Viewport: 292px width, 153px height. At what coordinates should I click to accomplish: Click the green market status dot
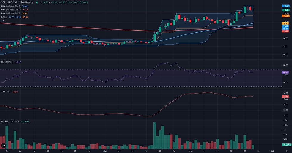click(37, 2)
